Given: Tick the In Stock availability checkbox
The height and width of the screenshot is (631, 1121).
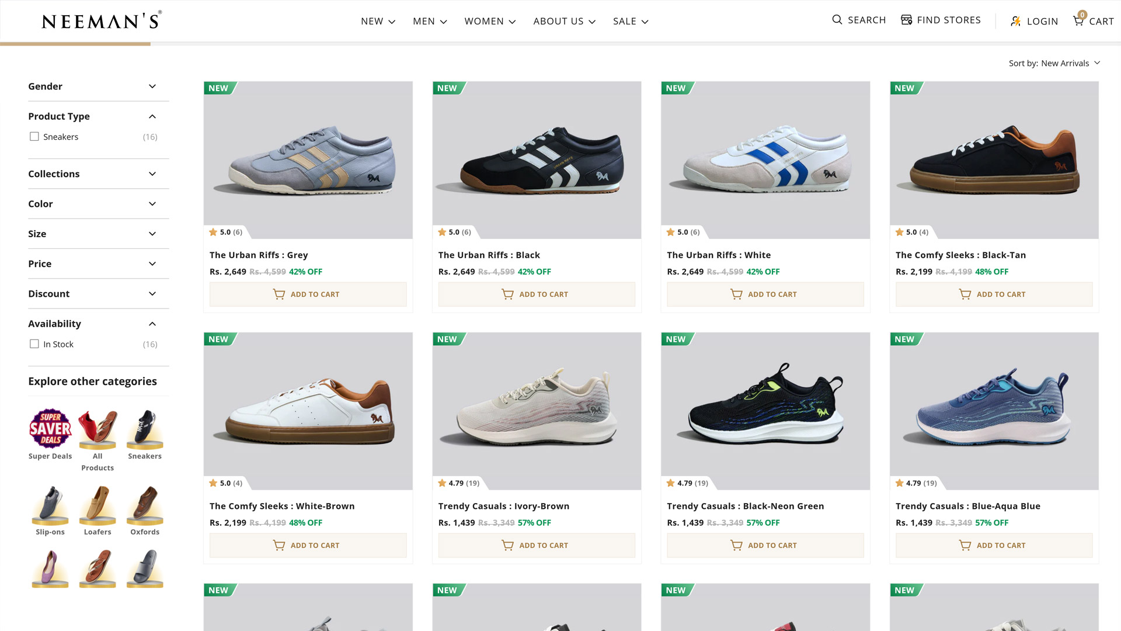Looking at the screenshot, I should click(x=34, y=344).
